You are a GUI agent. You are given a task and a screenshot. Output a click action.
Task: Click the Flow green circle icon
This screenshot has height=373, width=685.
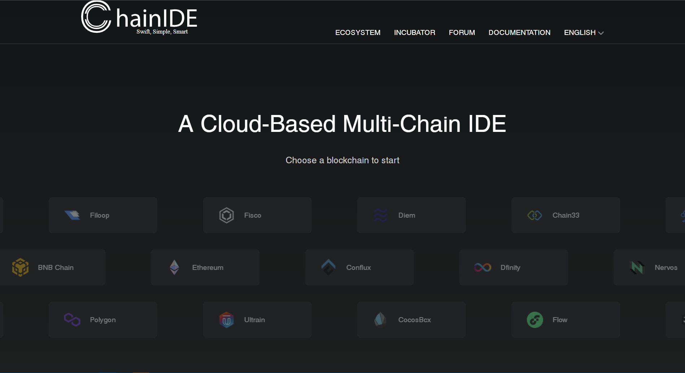535,320
